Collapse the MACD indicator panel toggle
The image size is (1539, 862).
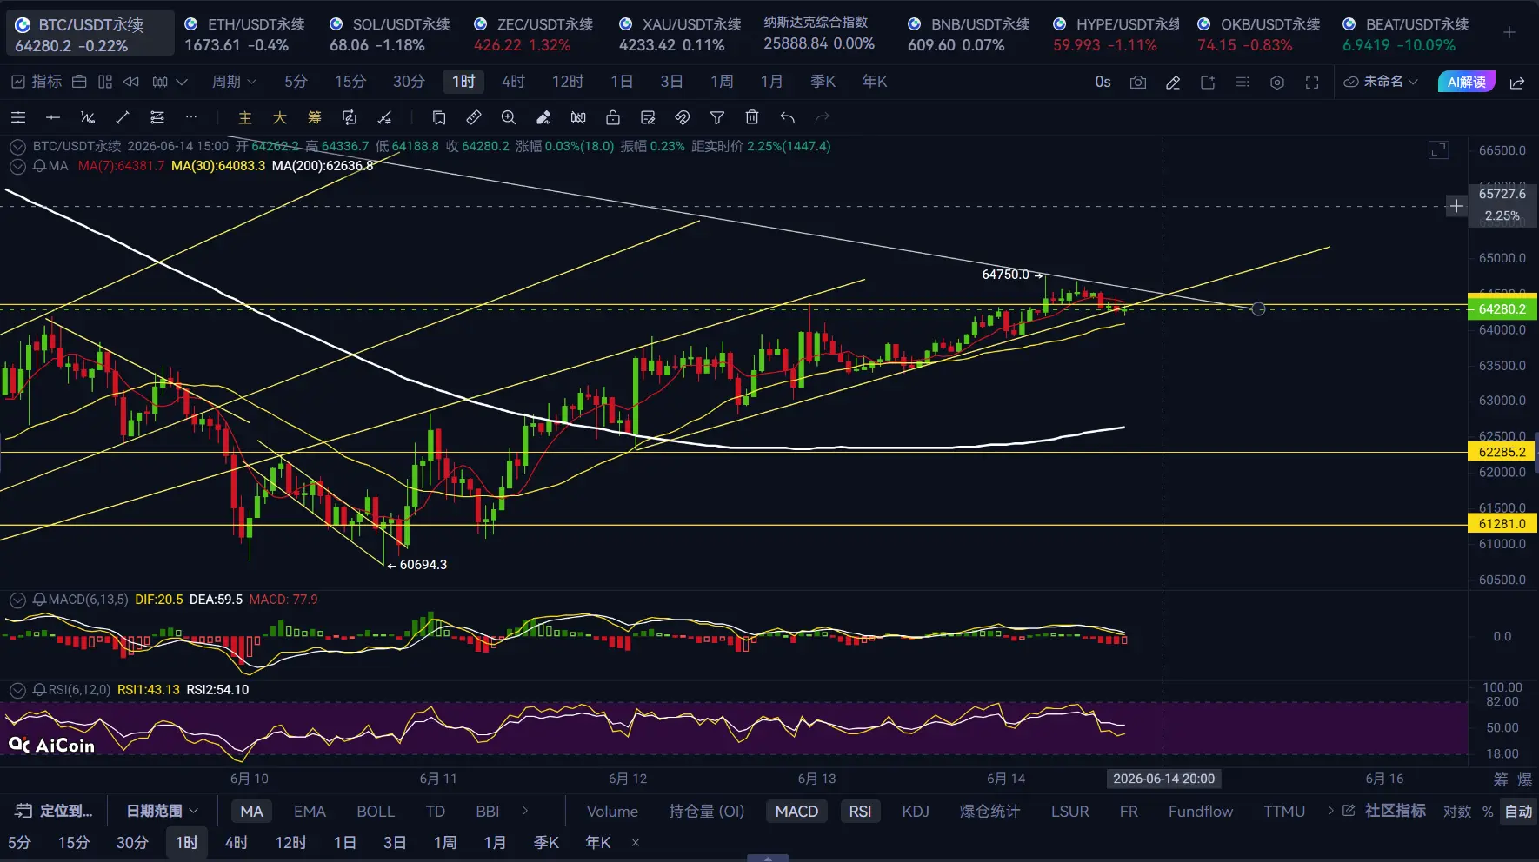[x=17, y=600]
